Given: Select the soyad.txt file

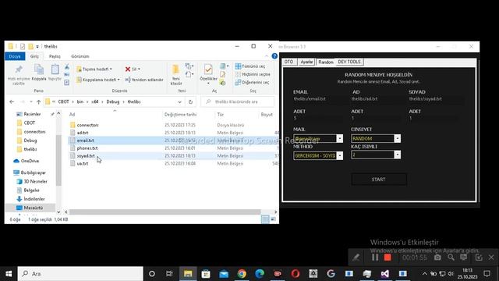Looking at the screenshot, I should coord(86,156).
